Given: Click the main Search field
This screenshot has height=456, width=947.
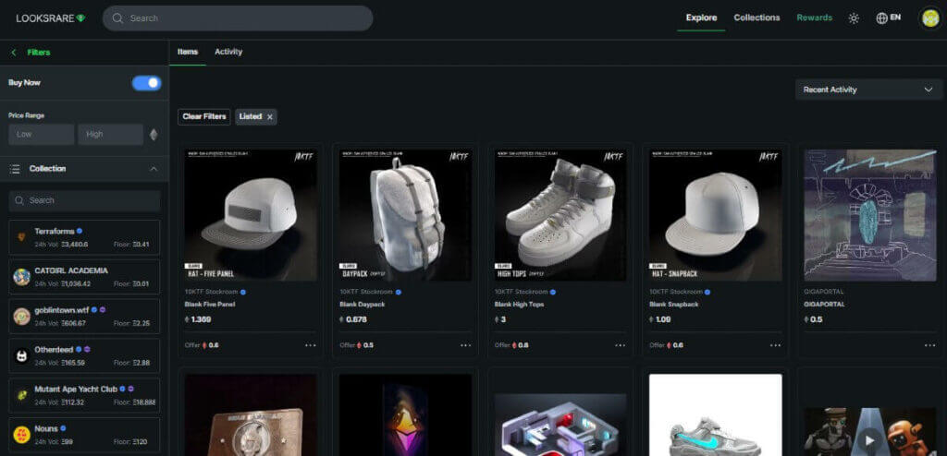Looking at the screenshot, I should [x=238, y=18].
